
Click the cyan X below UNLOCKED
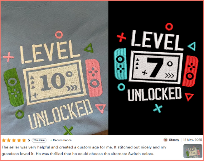pos(158,108)
